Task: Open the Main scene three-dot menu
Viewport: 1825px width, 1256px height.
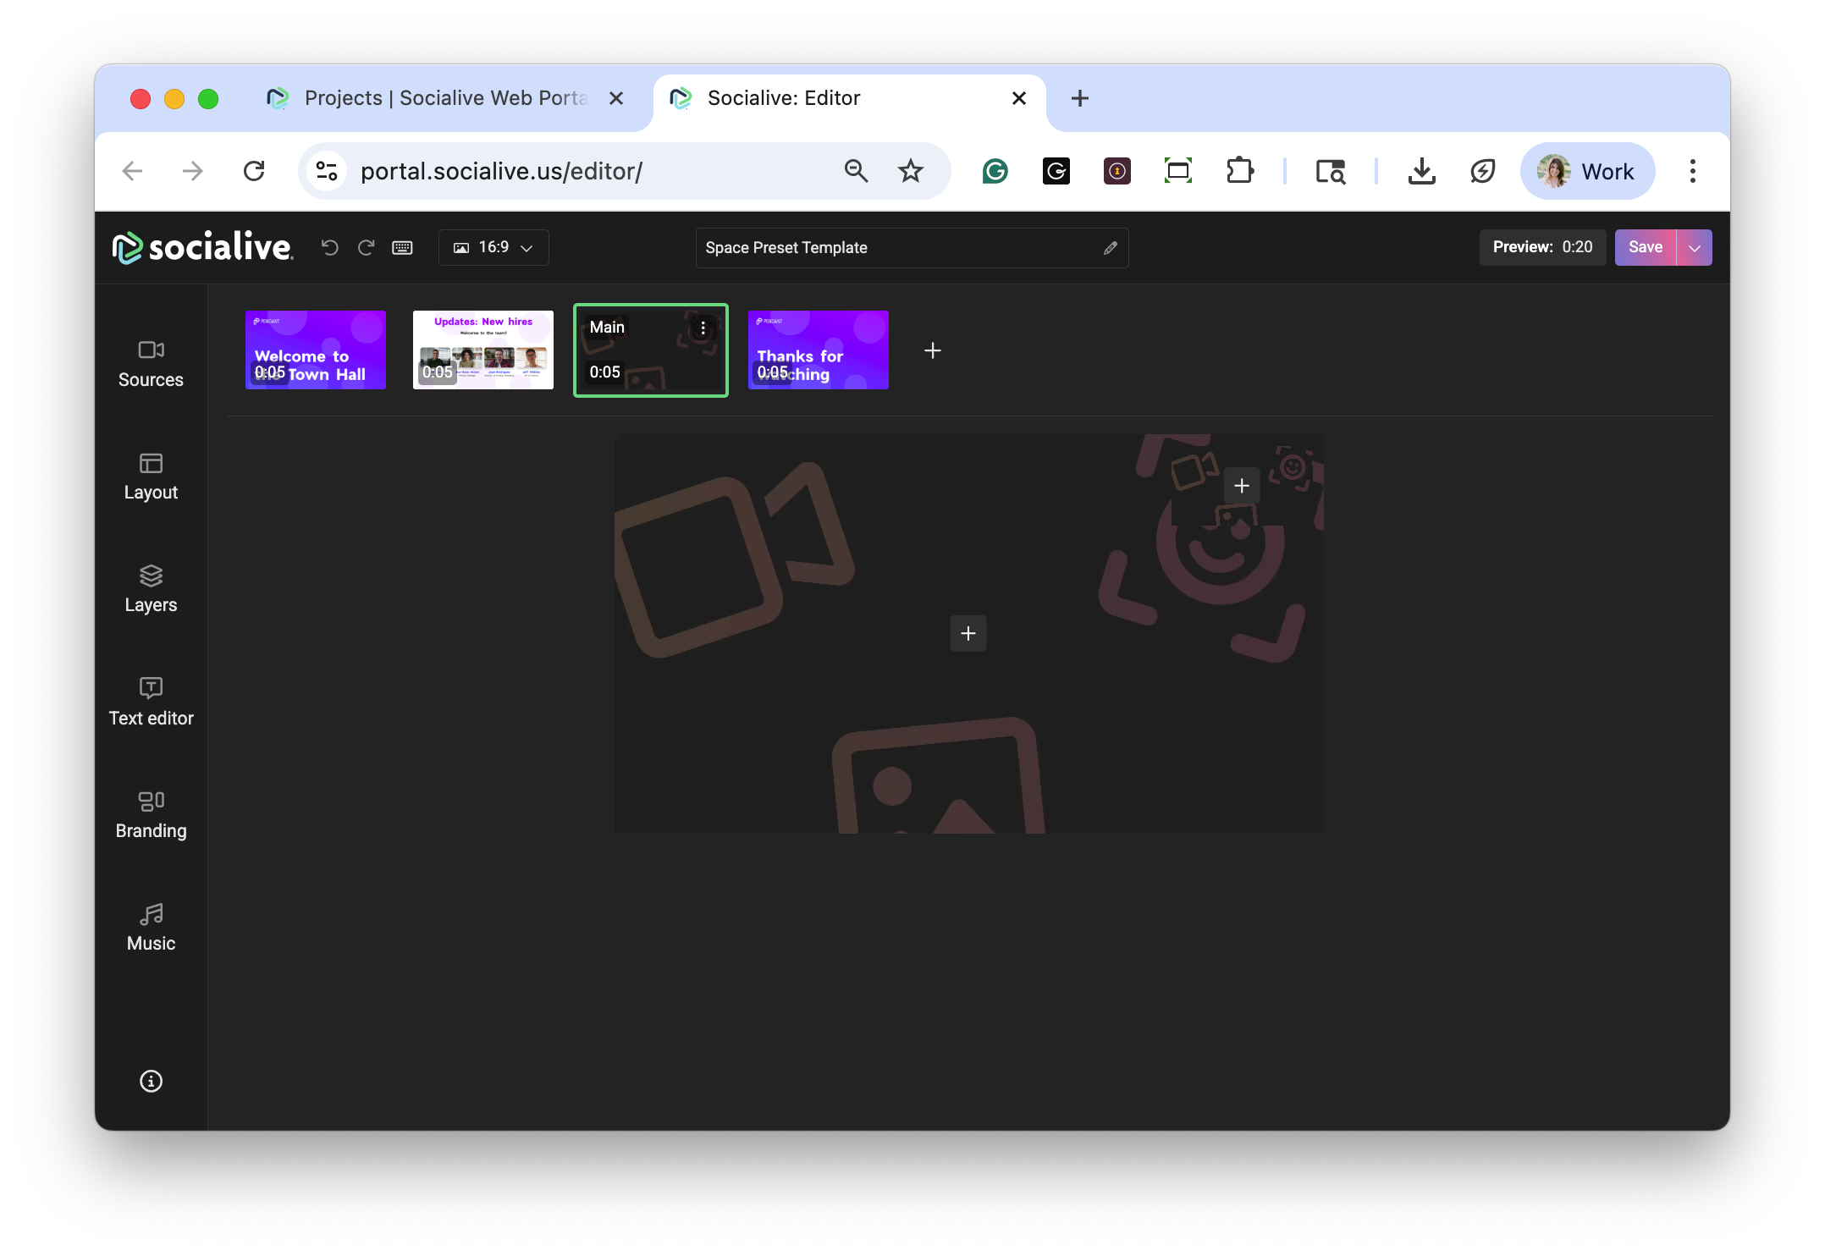Action: [703, 328]
